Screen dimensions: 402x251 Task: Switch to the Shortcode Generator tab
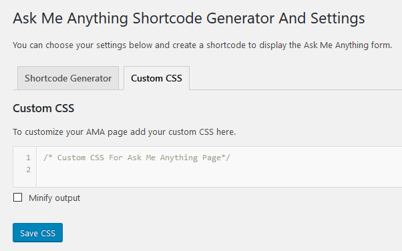point(68,78)
